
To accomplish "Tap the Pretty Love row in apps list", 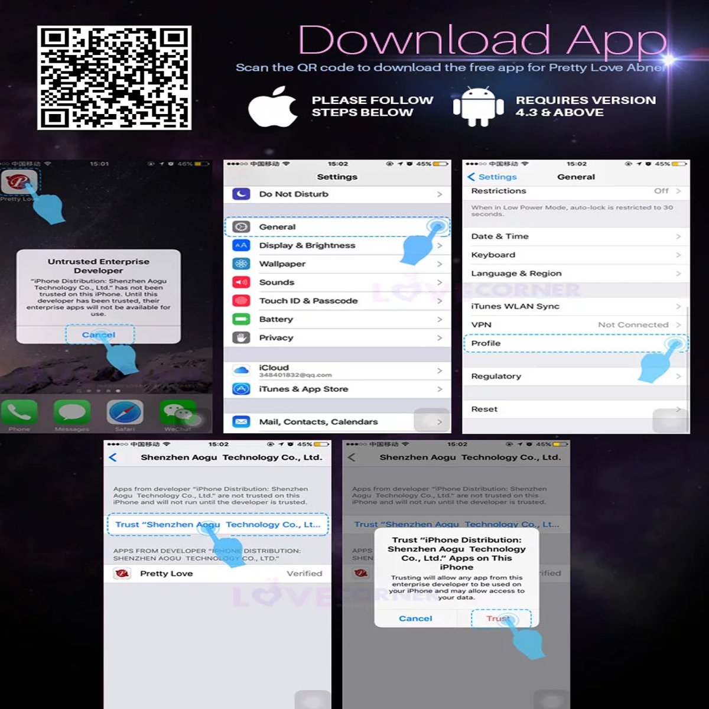I will tap(217, 573).
